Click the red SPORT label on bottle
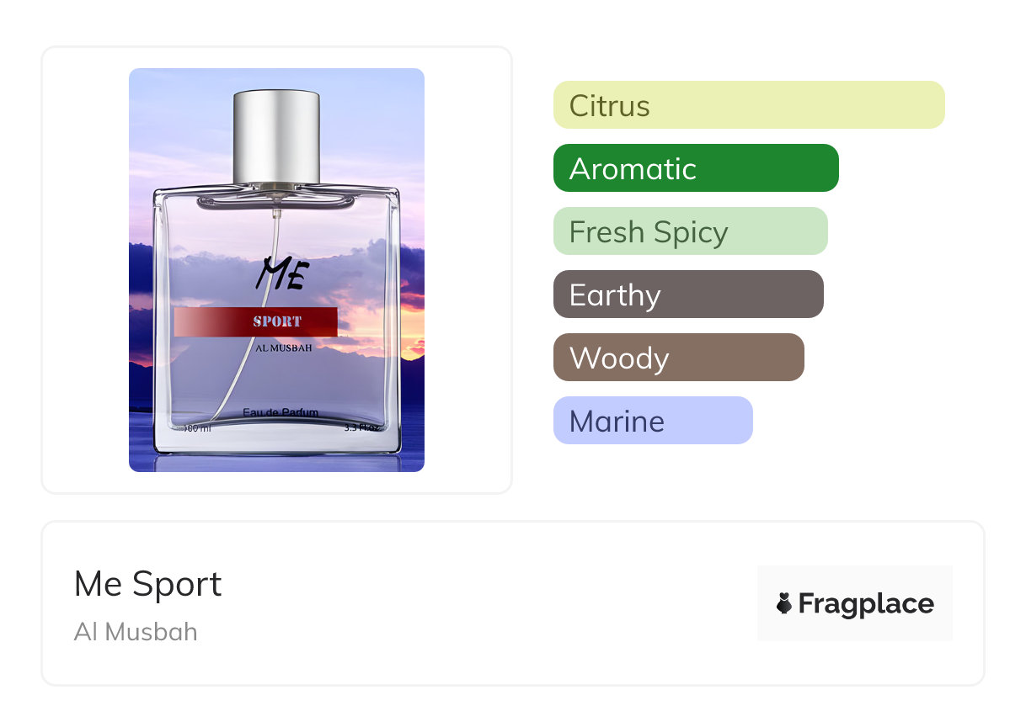Image resolution: width=1026 pixels, height=727 pixels. [256, 321]
